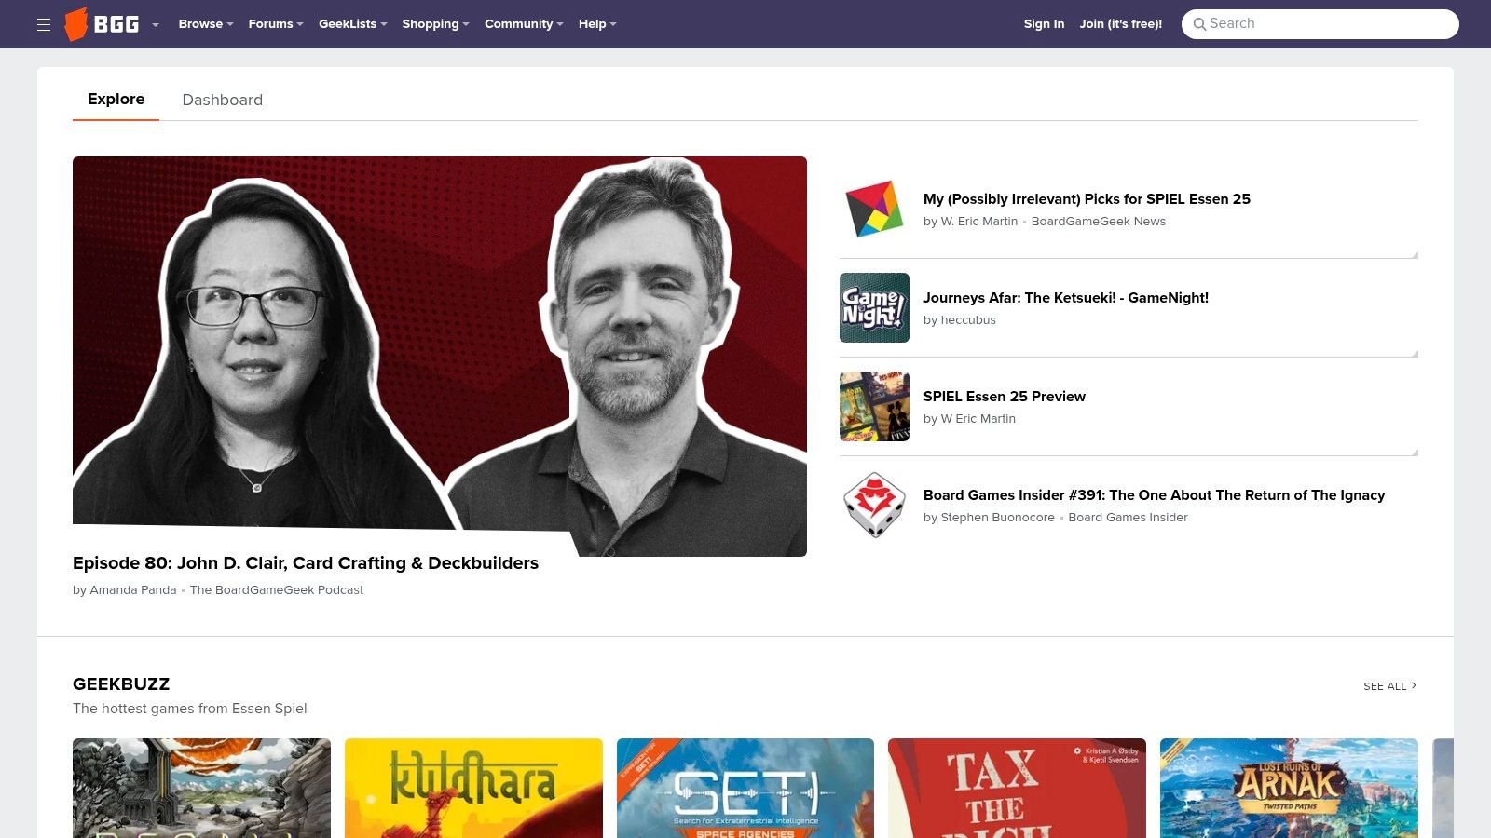Switch to the Dashboard tab
Viewport: 1491px width, 838px height.
(x=222, y=100)
